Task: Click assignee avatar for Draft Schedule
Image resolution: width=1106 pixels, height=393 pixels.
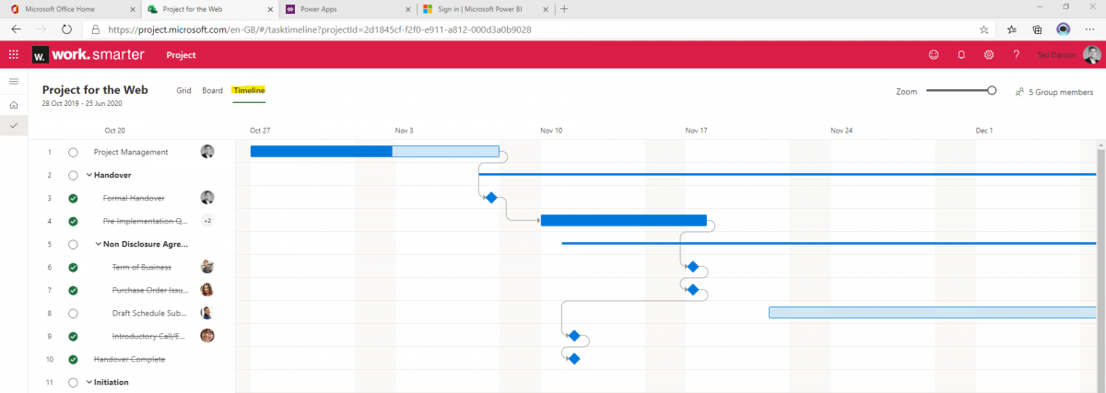Action: pos(207,313)
